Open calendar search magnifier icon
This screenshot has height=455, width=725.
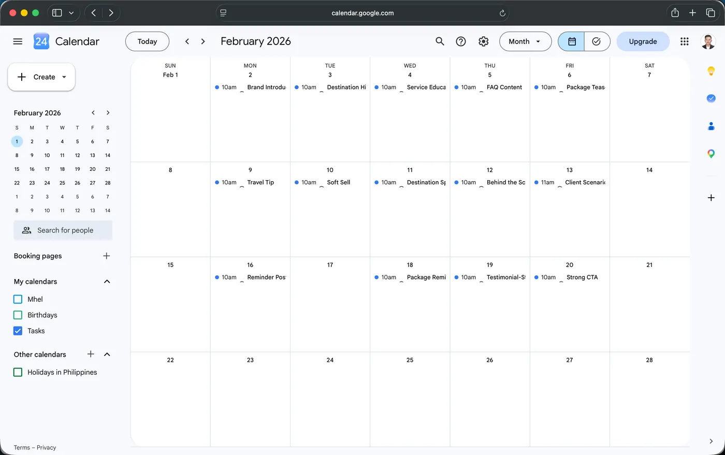(x=440, y=41)
